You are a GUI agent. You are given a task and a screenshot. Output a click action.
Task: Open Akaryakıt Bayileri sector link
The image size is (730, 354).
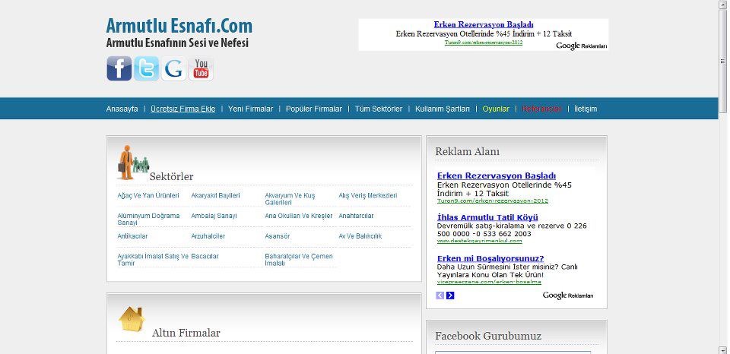pyautogui.click(x=215, y=196)
